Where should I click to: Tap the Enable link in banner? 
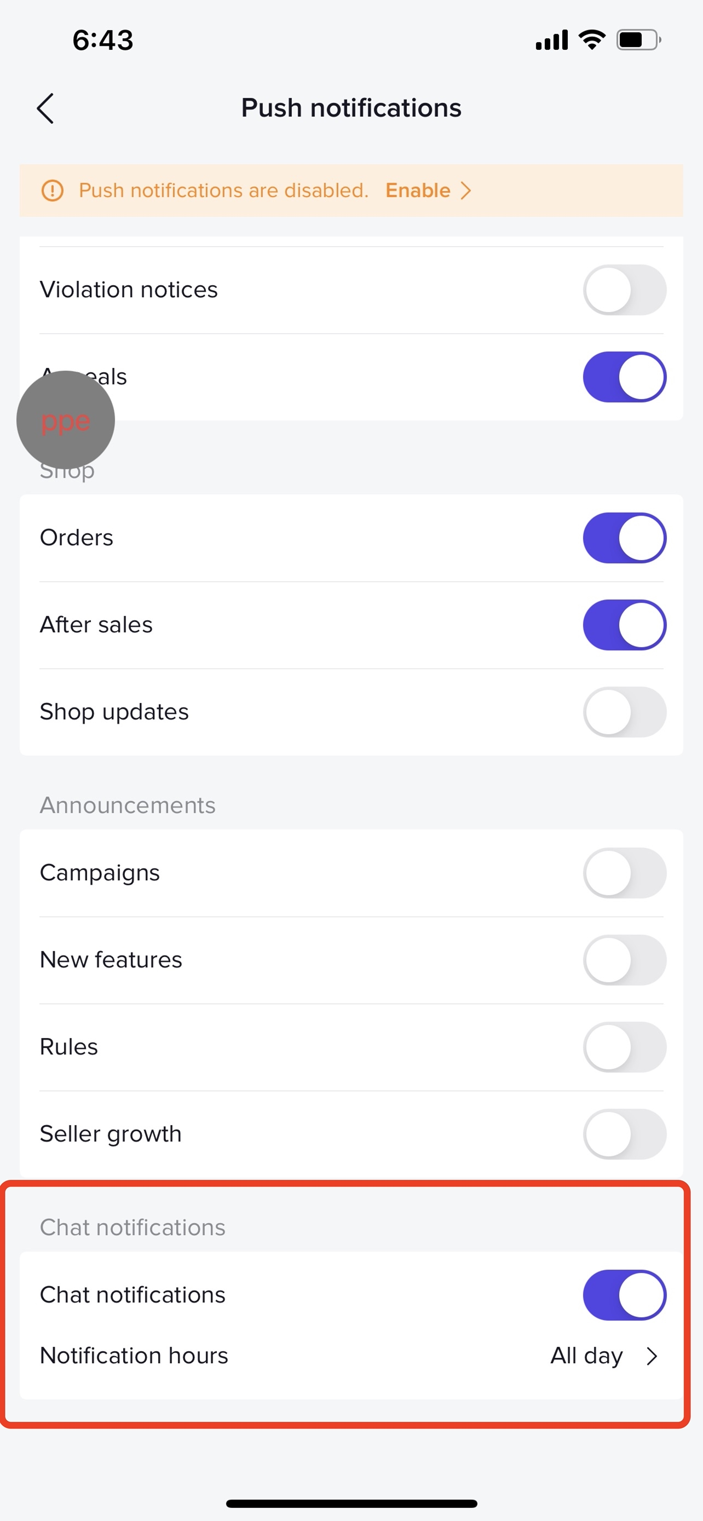[417, 191]
